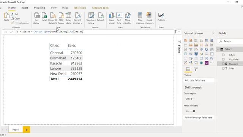Expand the Filters pane
This screenshot has width=243, height=137.
(x=180, y=42)
